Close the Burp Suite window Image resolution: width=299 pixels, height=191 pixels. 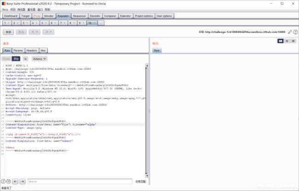click(x=293, y=4)
